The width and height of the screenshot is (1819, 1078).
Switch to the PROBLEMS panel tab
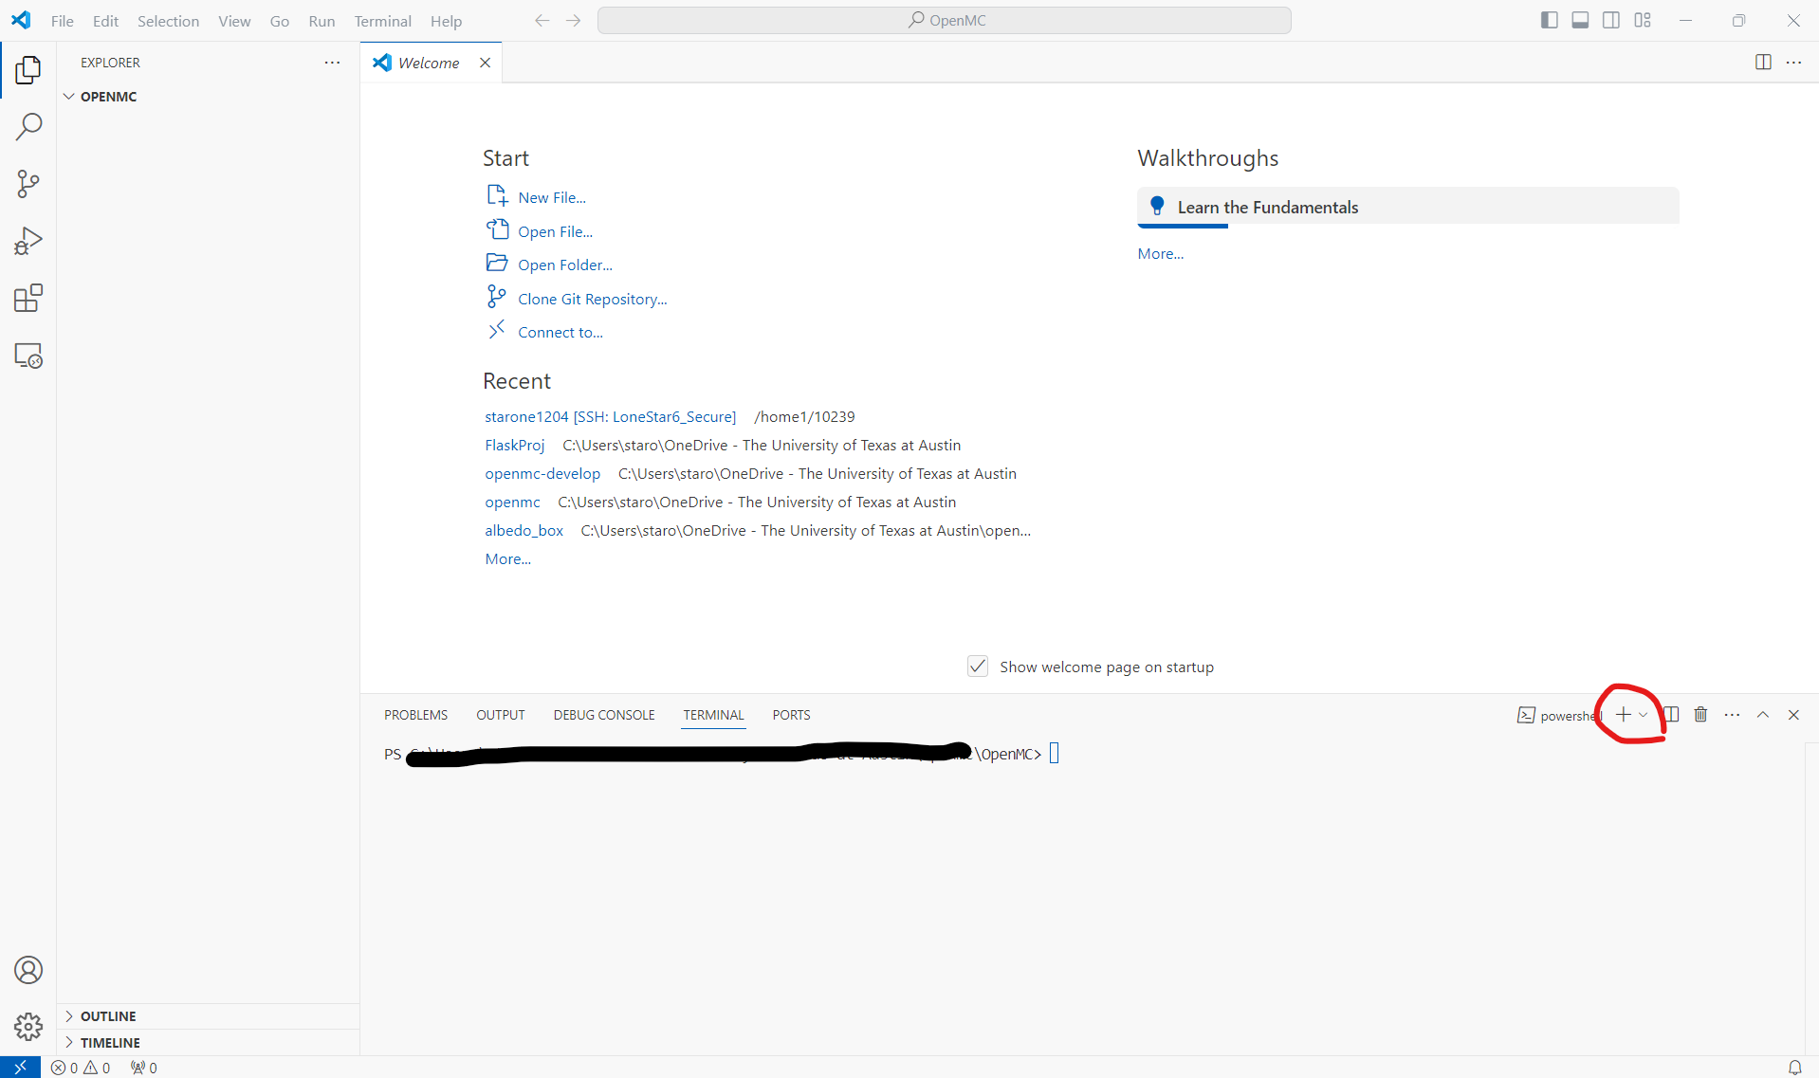pyautogui.click(x=415, y=715)
